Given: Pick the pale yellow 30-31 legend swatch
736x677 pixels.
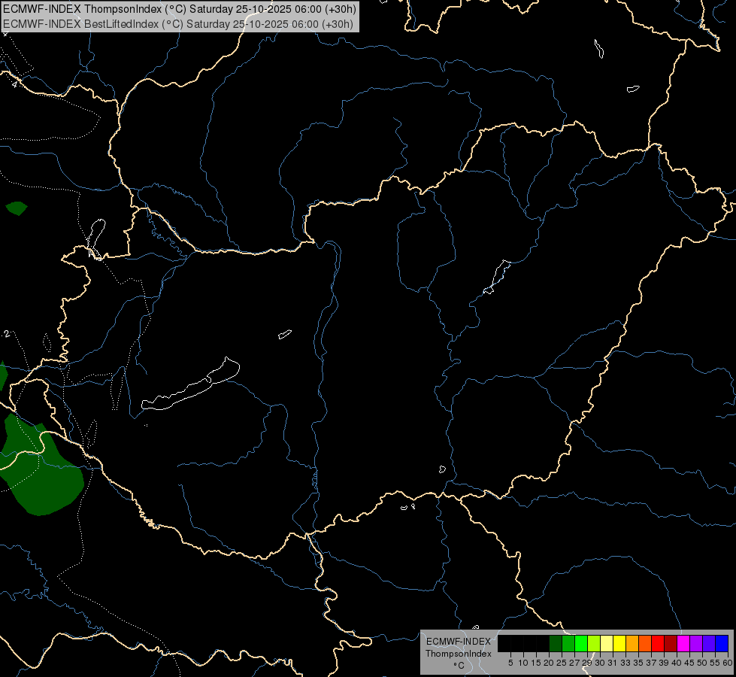Looking at the screenshot, I should (x=607, y=644).
